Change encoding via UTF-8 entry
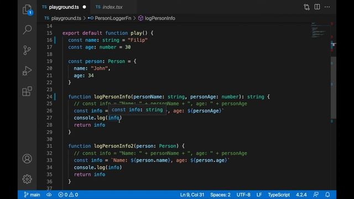The width and height of the screenshot is (354, 199). pos(243,195)
